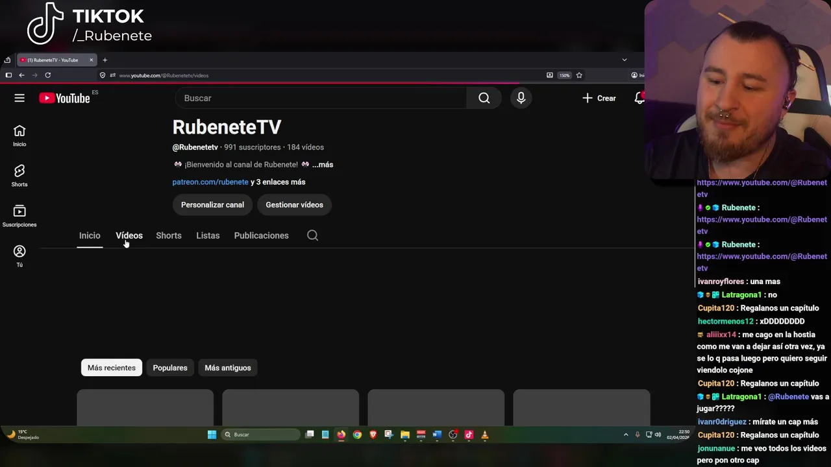Focus the Buscar search field
The image size is (831, 467).
click(x=321, y=98)
